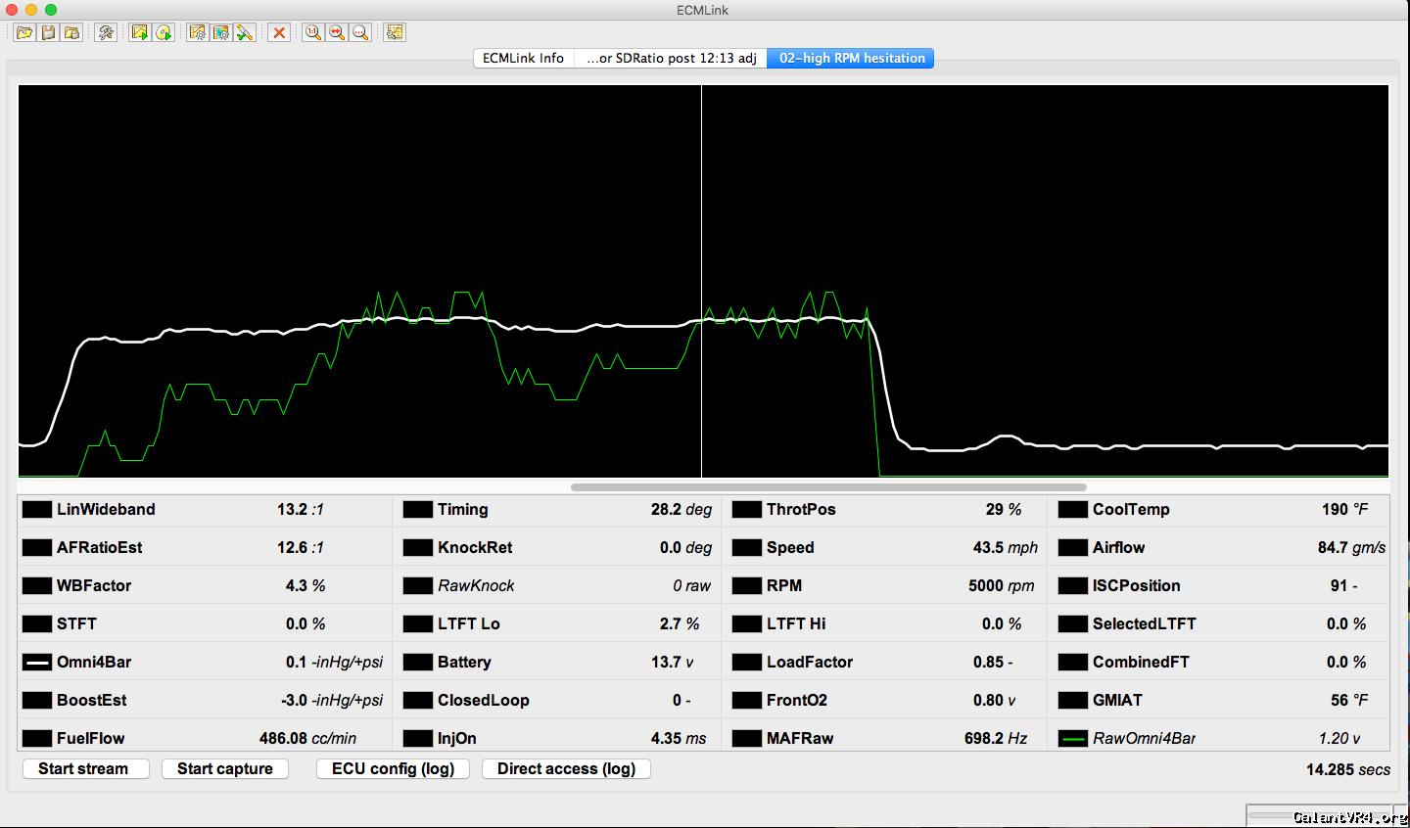Open ECU config (log) button
The image size is (1410, 828).
pos(393,769)
